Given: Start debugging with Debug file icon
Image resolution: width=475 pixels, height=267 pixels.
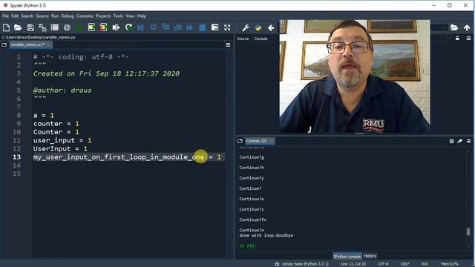Looking at the screenshot, I should tap(140, 28).
